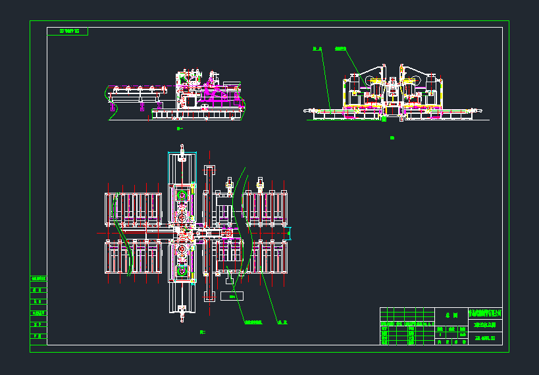
Task: Click the drawing number cell in title block
Action: click(485, 339)
